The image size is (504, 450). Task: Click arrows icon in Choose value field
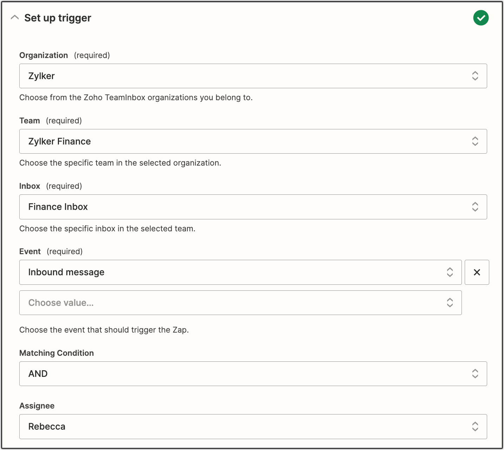tap(450, 303)
